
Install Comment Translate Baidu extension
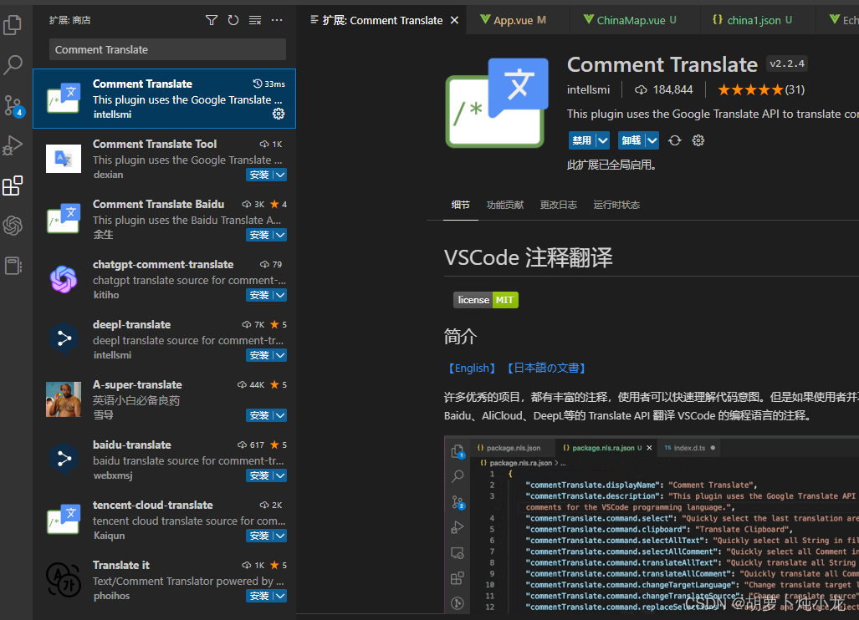click(259, 236)
